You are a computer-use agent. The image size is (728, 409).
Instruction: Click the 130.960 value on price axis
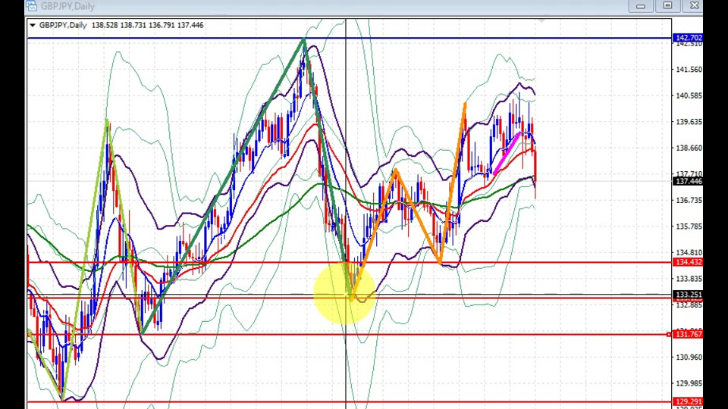click(689, 357)
